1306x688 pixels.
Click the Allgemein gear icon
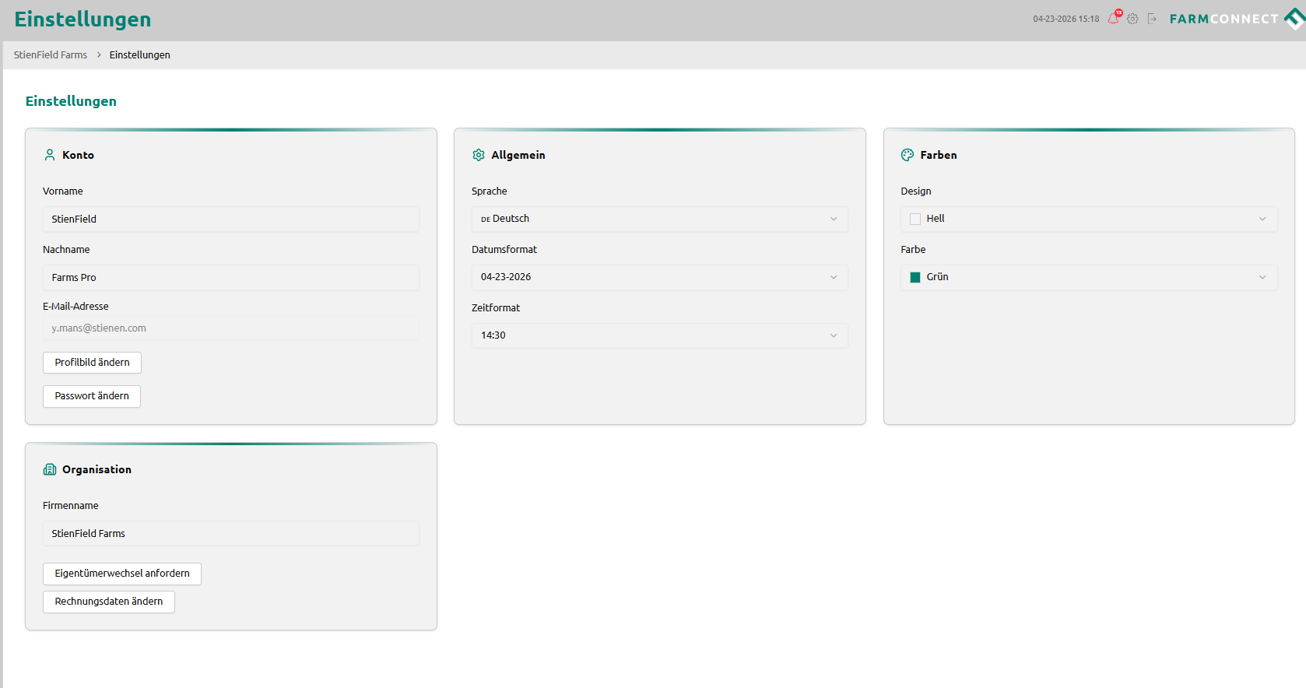click(479, 155)
